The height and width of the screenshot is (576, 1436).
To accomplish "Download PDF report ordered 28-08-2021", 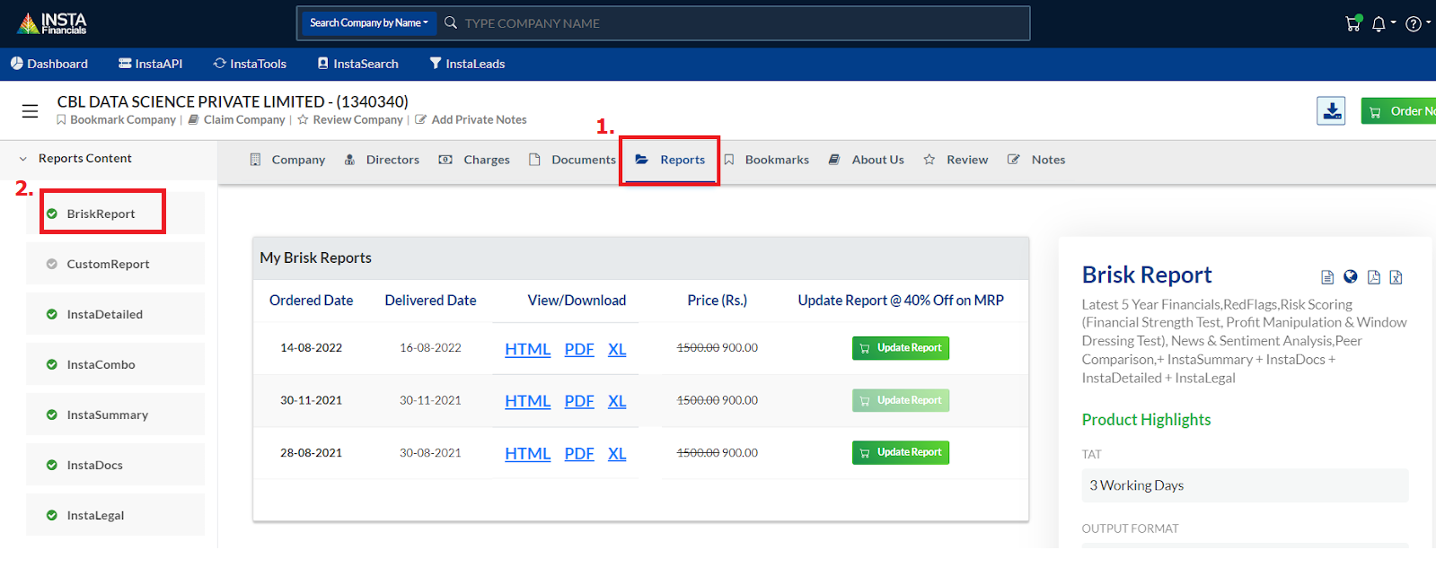I will click(x=579, y=453).
